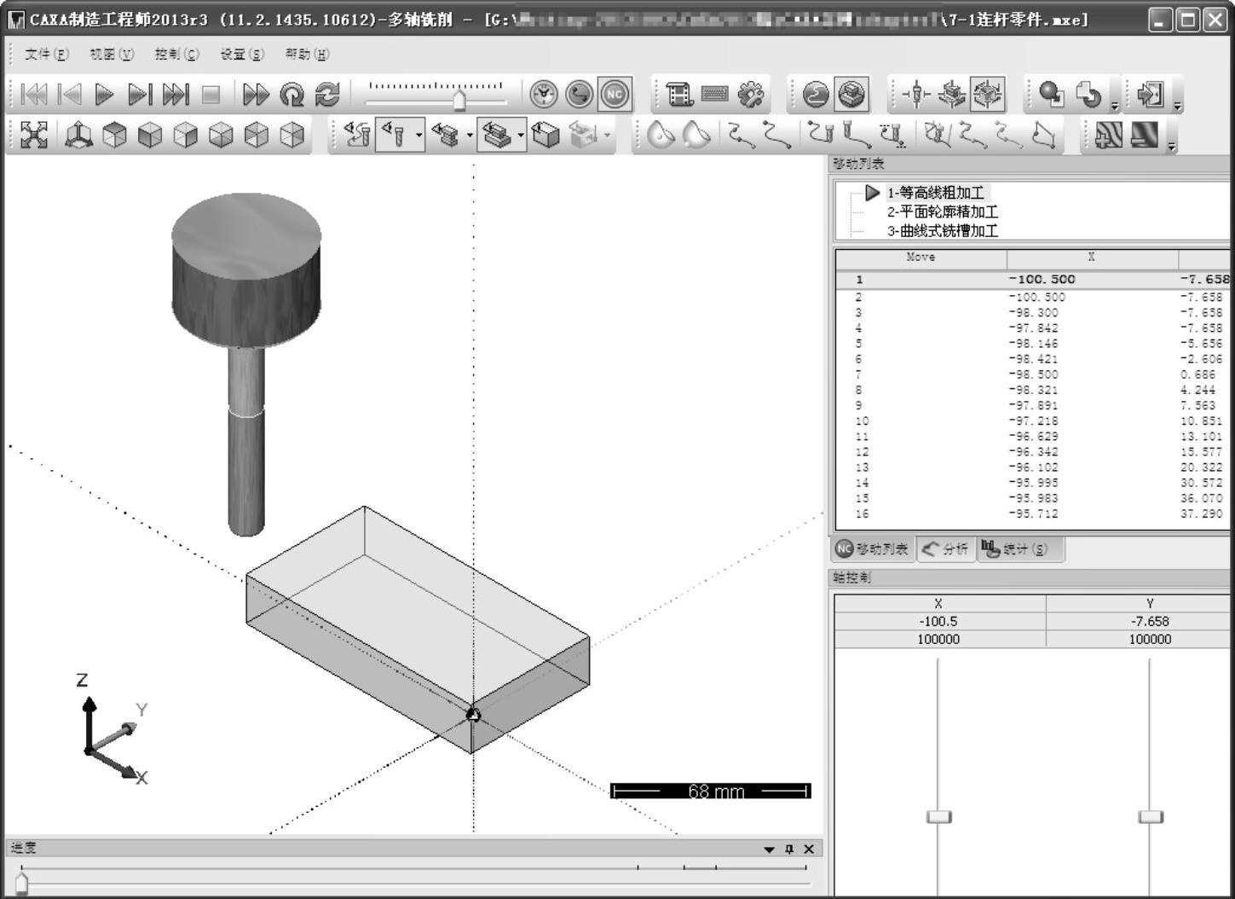Click the fast-forward double arrow icon

click(x=255, y=95)
